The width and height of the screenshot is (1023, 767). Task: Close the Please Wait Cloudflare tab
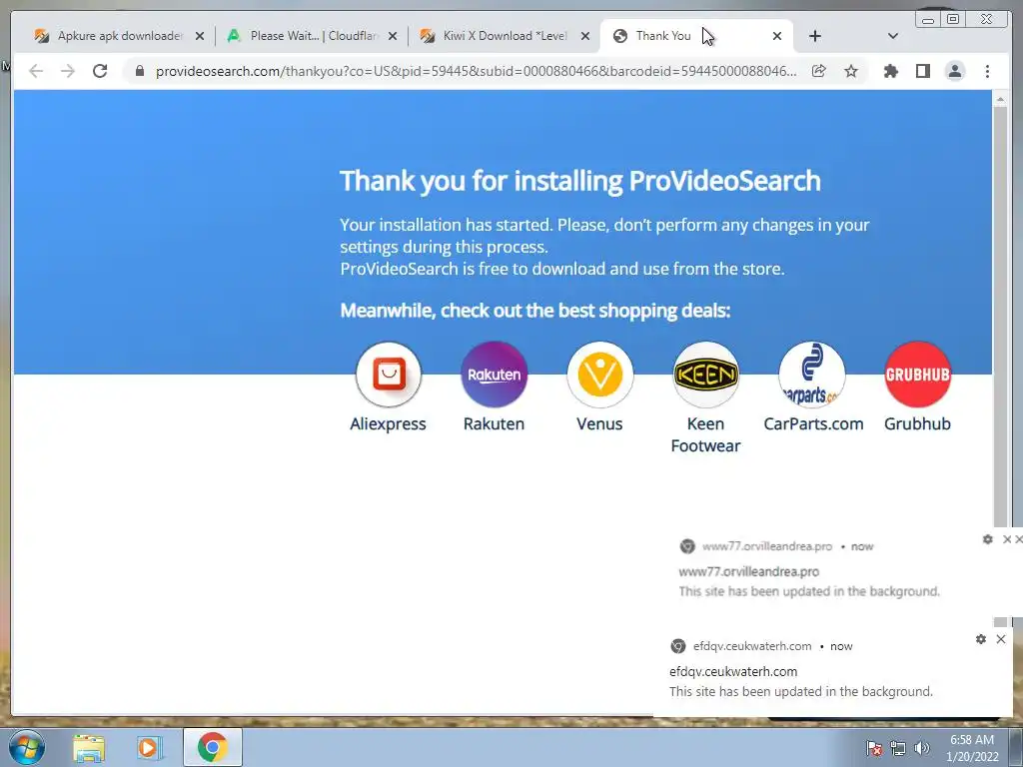392,36
